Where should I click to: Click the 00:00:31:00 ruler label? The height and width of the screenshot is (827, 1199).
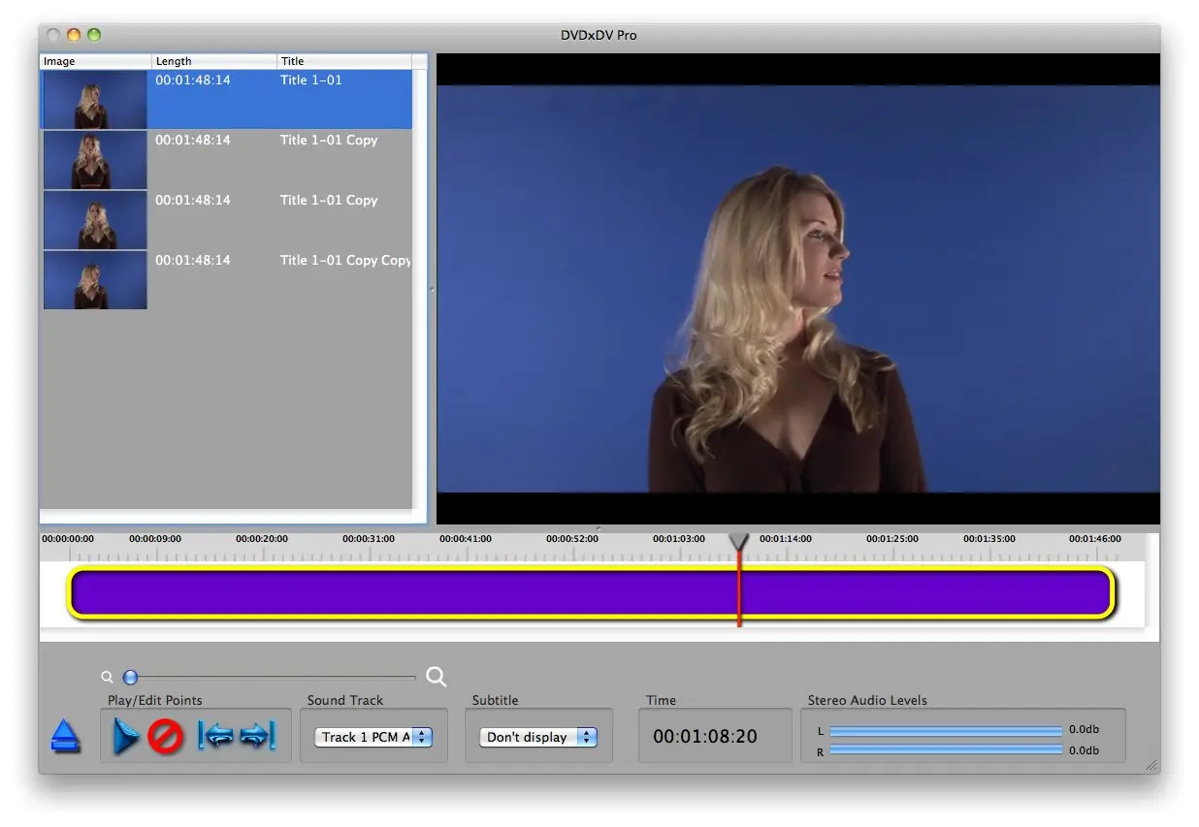point(369,539)
